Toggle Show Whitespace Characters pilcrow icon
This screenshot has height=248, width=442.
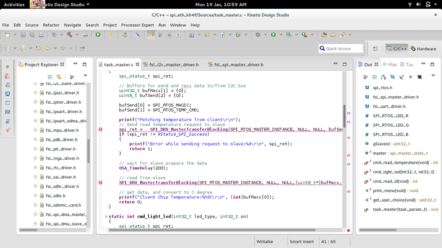click(178, 35)
